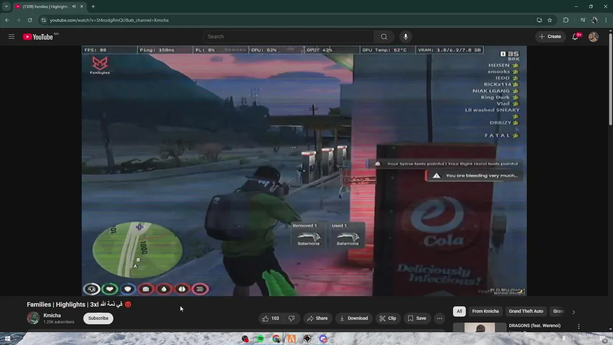This screenshot has height=345, width=613.
Task: Click the DRAGONS (feat. Werenoi) title
Action: point(534,326)
